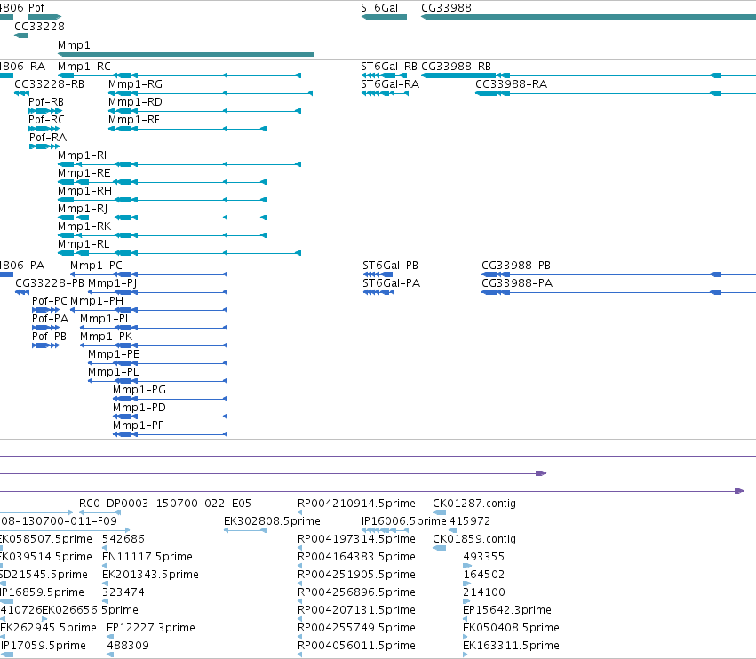The height and width of the screenshot is (659, 756).
Task: Click the Pof-RB transcript label
Action: (46, 102)
